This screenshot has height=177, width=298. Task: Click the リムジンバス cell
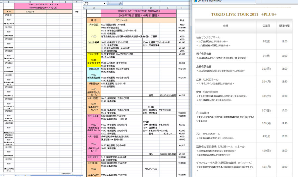tap(151, 169)
